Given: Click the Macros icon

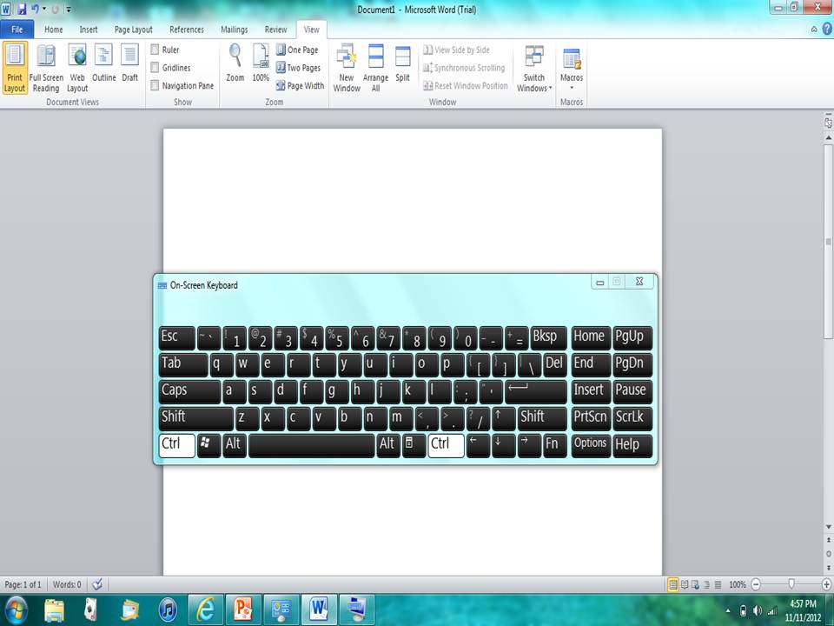Looking at the screenshot, I should coord(572,58).
